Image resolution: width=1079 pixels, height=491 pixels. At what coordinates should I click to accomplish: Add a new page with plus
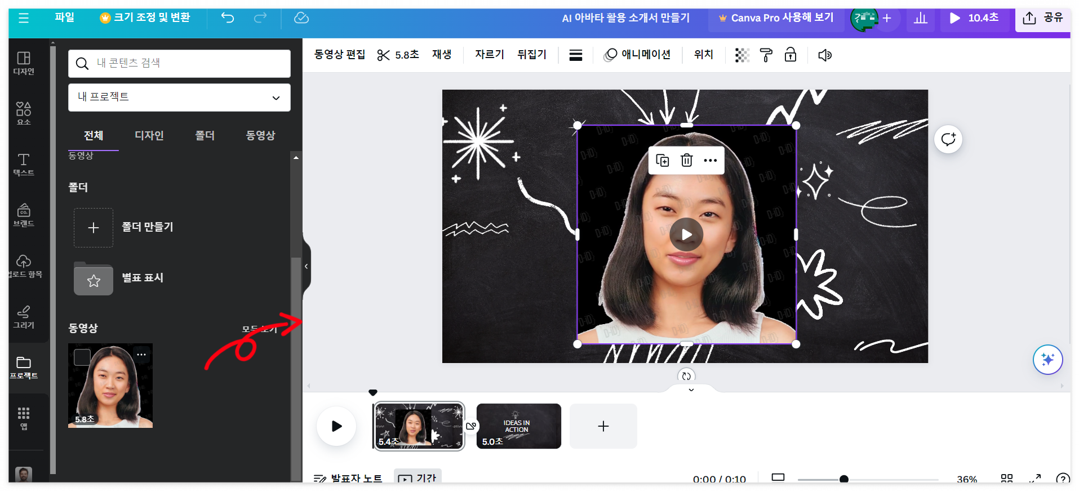coord(603,426)
